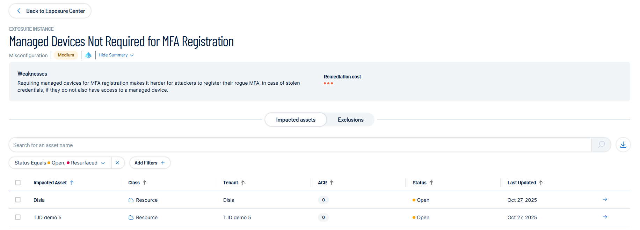Viewport: 640px width, 230px height.
Task: Remove the Status filter with X icon
Action: click(x=117, y=163)
